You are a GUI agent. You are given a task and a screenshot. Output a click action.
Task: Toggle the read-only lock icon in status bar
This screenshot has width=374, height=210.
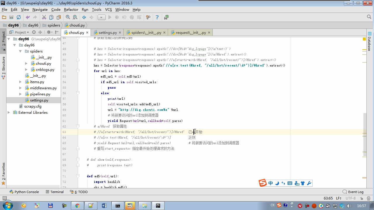(361, 198)
